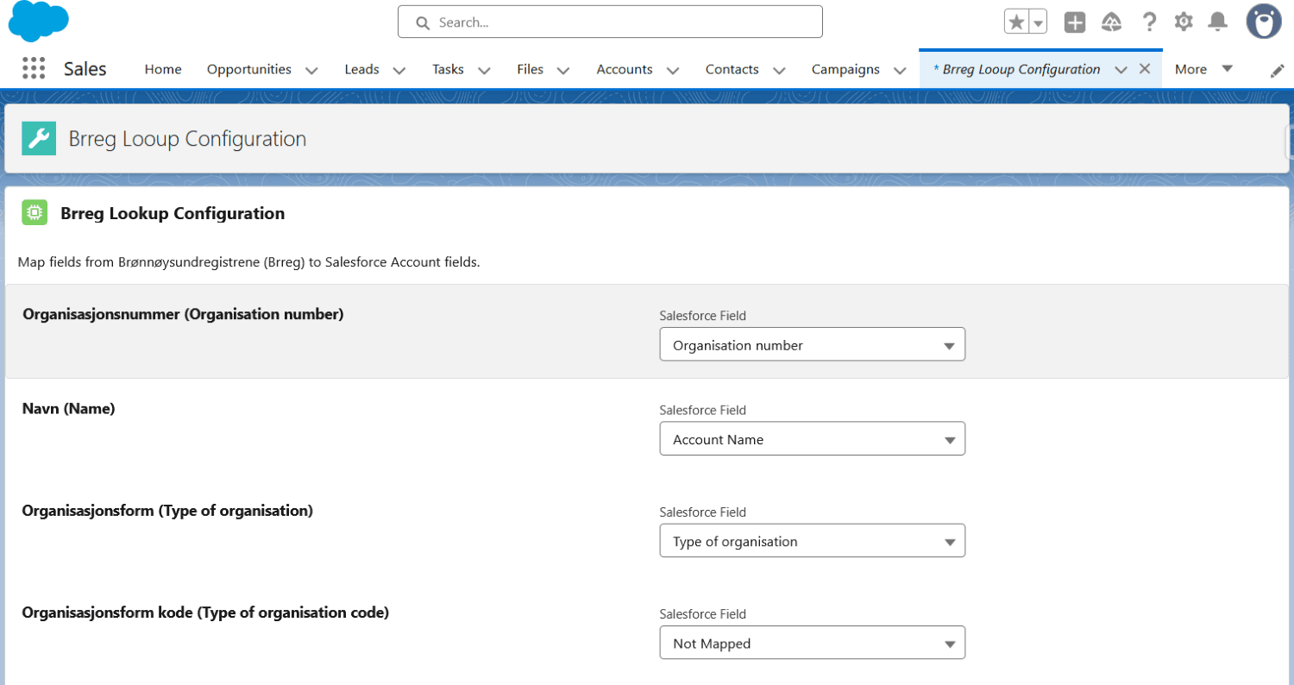Click the magnifier icon in the search box
This screenshot has height=685, width=1294.
coord(423,22)
